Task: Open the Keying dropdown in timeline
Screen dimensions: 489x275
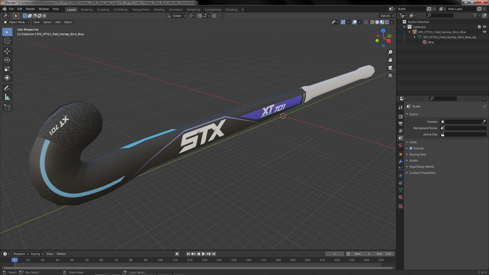Action: coord(37,254)
